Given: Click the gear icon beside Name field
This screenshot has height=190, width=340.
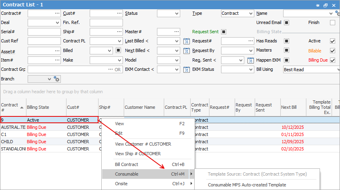Looking at the screenshot, I should [x=338, y=14].
